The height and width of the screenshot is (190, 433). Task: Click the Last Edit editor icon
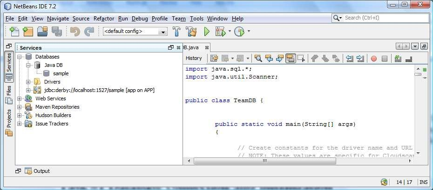click(214, 58)
